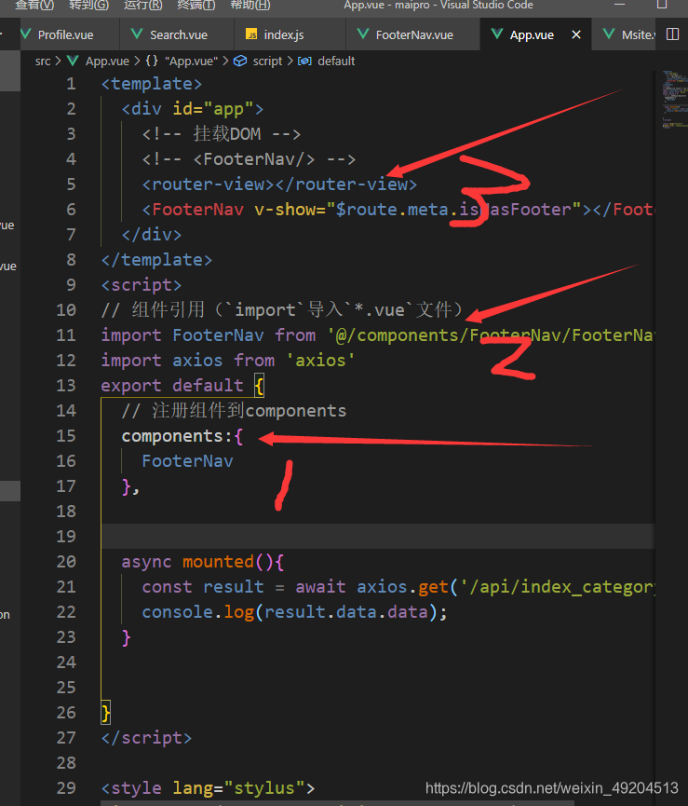
Task: Click the closing </script> tag
Action: tap(146, 738)
